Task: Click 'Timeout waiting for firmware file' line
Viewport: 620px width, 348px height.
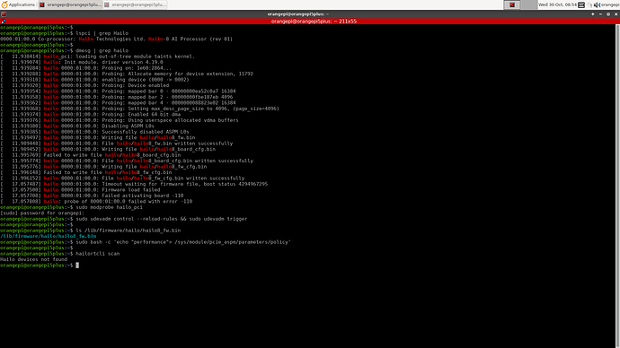Action: coord(134,184)
